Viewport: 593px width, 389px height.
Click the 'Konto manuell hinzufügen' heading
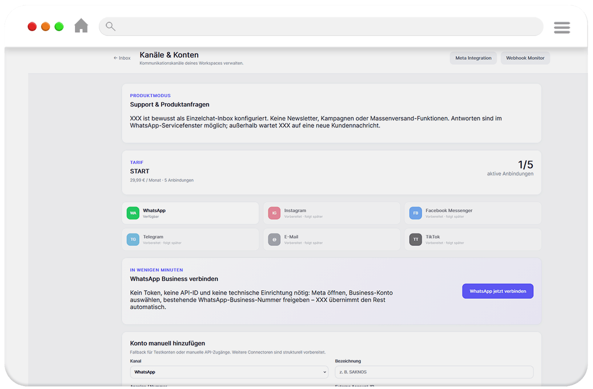168,343
